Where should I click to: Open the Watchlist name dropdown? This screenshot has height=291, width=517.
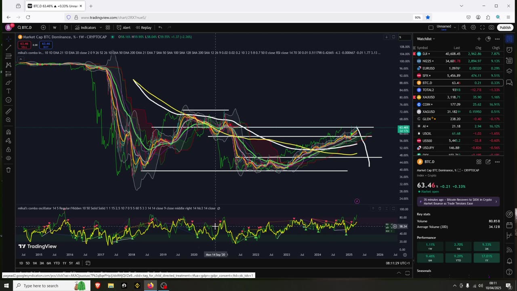[x=426, y=39]
